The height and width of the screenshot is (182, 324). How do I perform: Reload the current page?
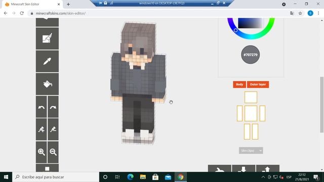point(22,13)
